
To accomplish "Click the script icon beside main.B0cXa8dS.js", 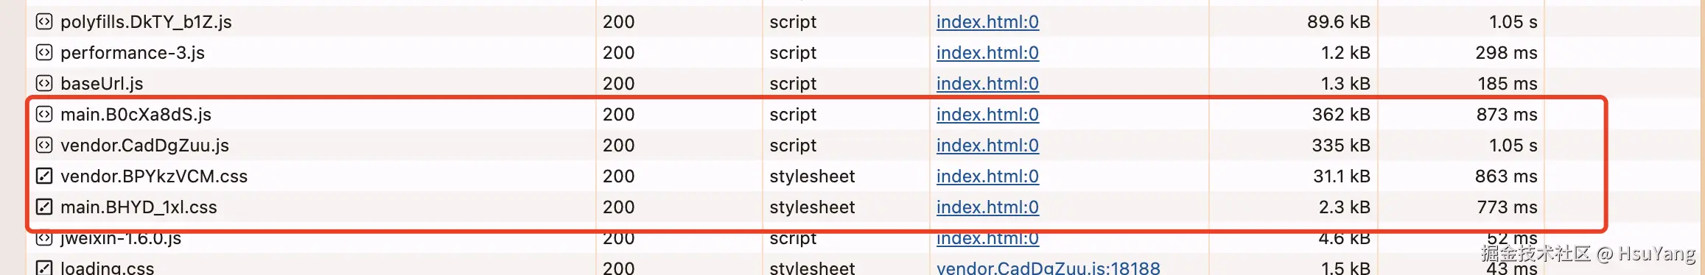I will point(44,114).
